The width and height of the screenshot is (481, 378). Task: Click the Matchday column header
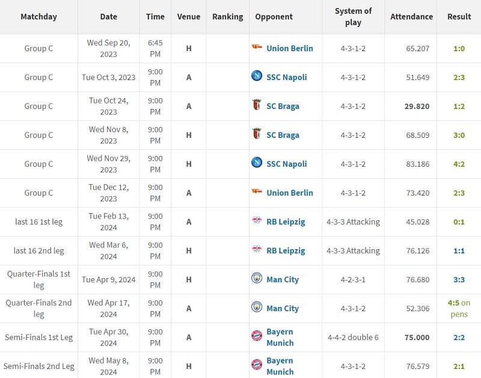(x=38, y=17)
